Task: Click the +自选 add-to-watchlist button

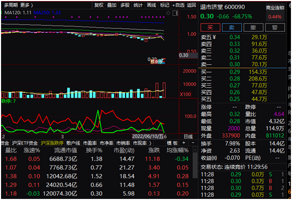Action: coord(178,5)
